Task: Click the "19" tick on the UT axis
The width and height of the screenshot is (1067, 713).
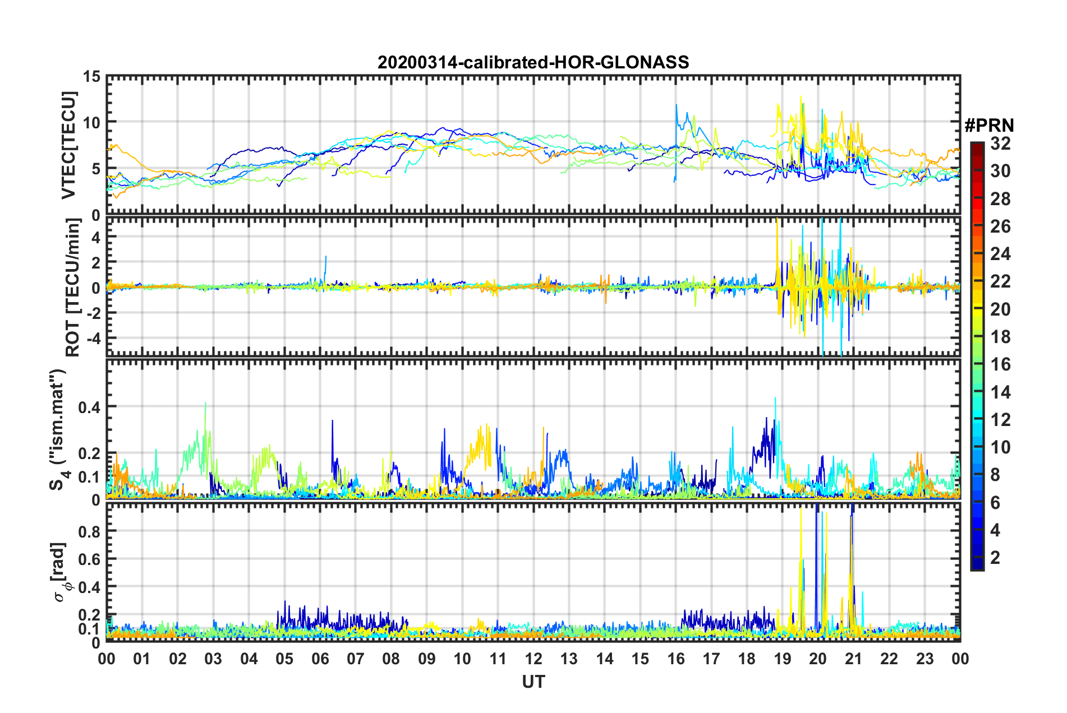Action: 783,659
